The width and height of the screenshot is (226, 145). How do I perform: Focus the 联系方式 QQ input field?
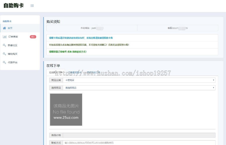(x=139, y=143)
